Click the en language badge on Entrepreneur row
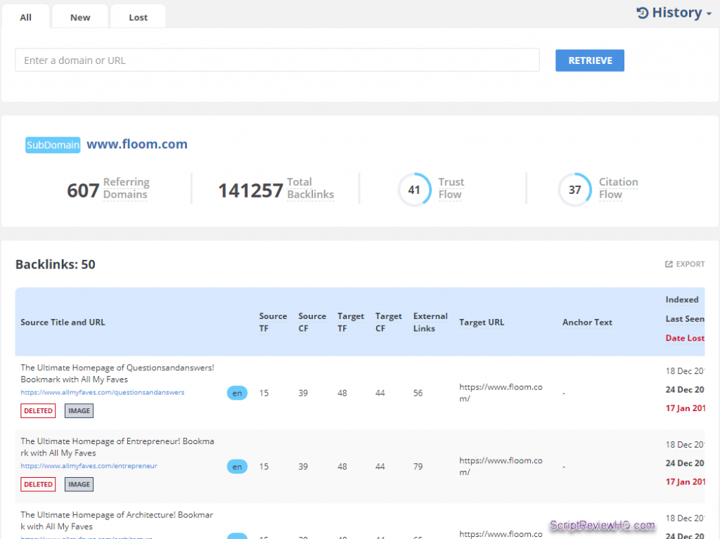The width and height of the screenshot is (720, 539). pos(237,467)
